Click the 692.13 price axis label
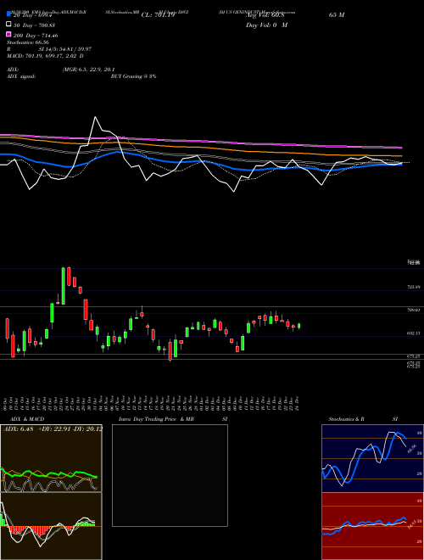This screenshot has height=560, width=424. [x=414, y=333]
